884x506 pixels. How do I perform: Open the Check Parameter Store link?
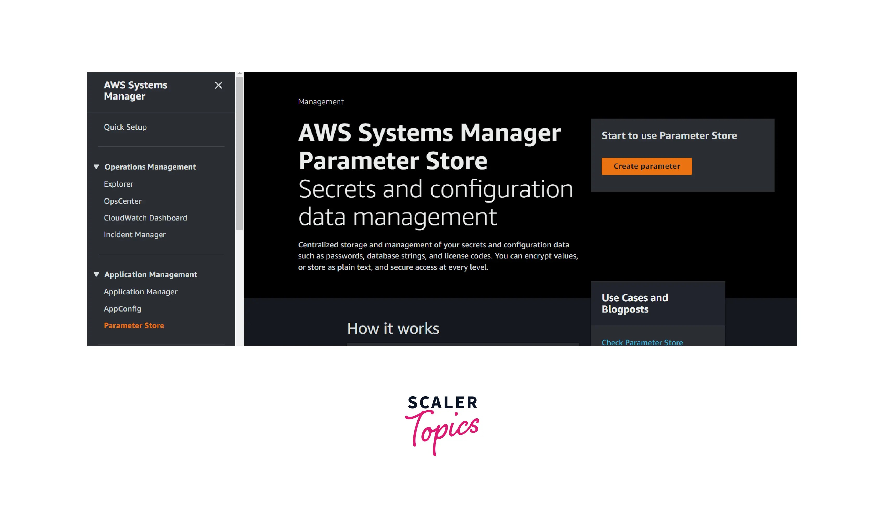[x=642, y=342]
